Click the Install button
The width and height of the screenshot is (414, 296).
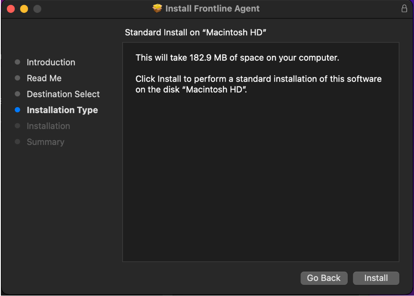(376, 278)
